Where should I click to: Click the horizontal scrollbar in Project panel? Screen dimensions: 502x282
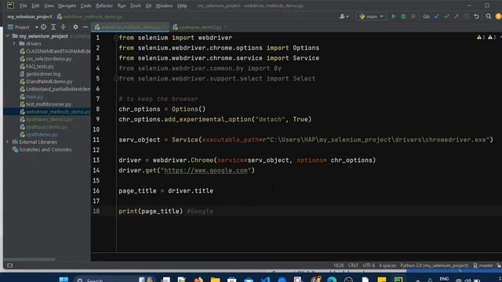[x=30, y=259]
